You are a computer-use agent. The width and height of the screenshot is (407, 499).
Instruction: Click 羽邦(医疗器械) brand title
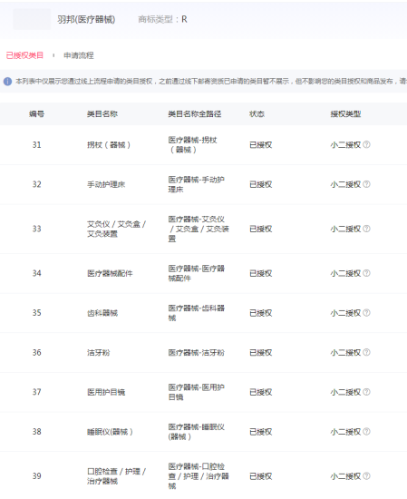(x=86, y=19)
